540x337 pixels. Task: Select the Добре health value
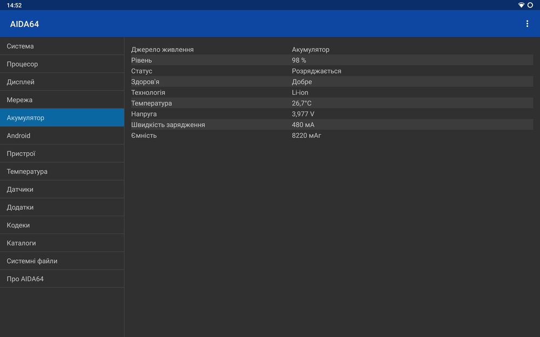[302, 81]
